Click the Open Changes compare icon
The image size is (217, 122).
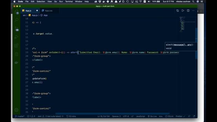178,11
